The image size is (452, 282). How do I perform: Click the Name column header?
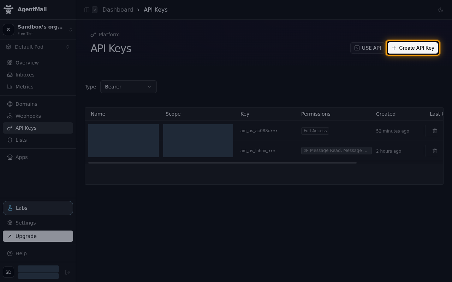tap(98, 114)
